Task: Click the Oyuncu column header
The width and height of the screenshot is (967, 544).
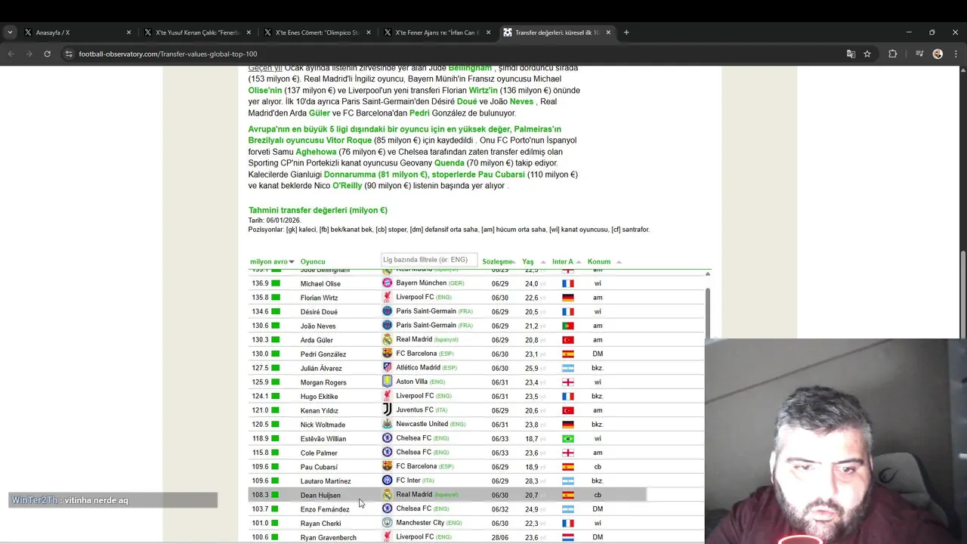Action: [x=313, y=261]
